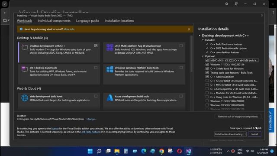Click the Install button
The image size is (277, 156).
(x=254, y=134)
